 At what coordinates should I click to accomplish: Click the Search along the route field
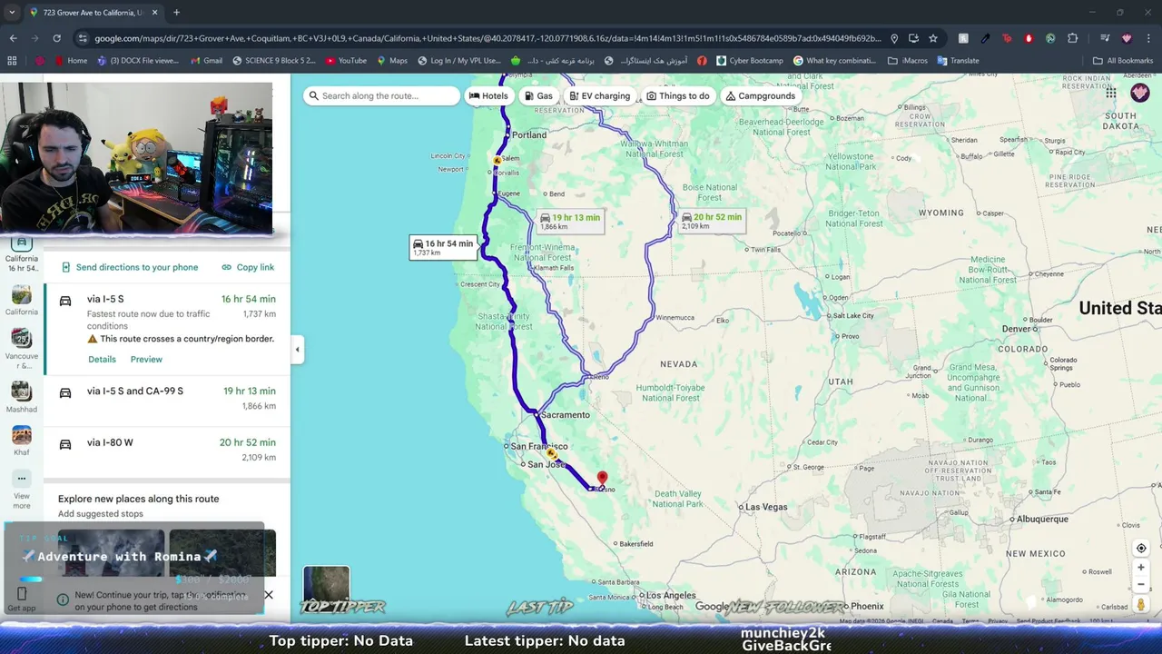coord(381,96)
